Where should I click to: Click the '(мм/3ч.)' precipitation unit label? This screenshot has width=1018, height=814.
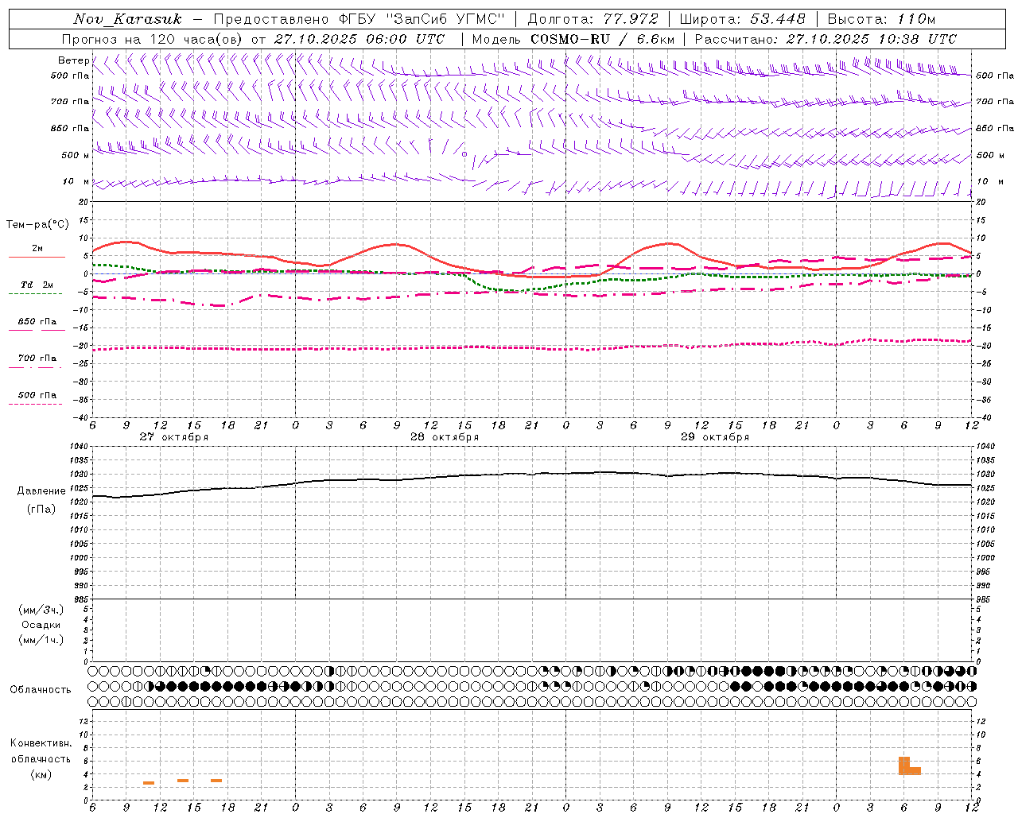(41, 610)
